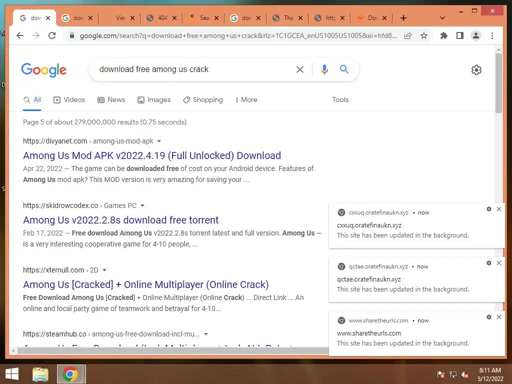
Task: Toggle the Chrome side panel
Action: pyautogui.click(x=460, y=35)
